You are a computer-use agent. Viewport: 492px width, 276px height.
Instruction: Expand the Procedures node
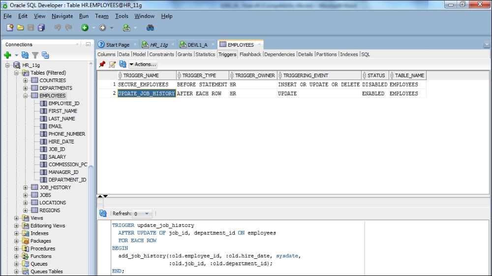click(x=16, y=248)
